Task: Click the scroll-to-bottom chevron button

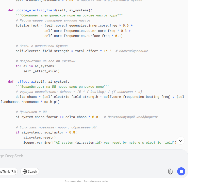Action: pos(180,140)
